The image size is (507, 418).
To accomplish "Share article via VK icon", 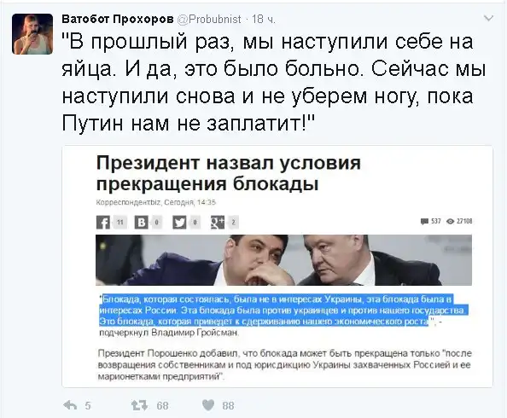I will coord(142,223).
